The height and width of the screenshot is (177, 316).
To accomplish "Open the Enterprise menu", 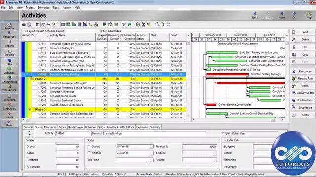I will [x=43, y=8].
